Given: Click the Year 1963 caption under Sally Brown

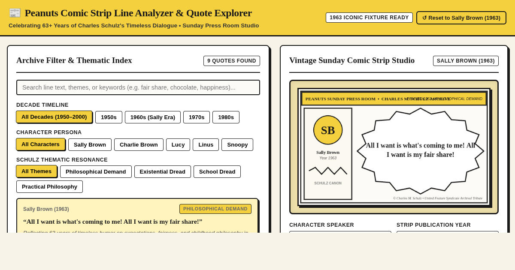Looking at the screenshot, I should point(328,158).
